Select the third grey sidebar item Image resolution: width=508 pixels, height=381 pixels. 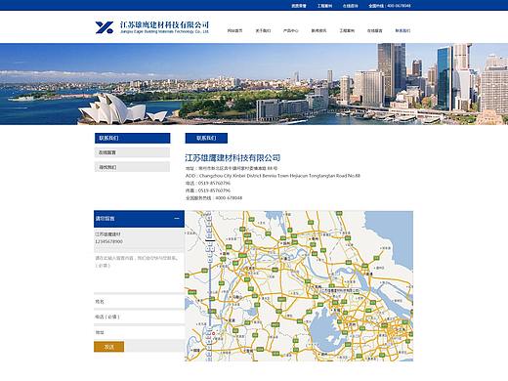click(x=132, y=167)
